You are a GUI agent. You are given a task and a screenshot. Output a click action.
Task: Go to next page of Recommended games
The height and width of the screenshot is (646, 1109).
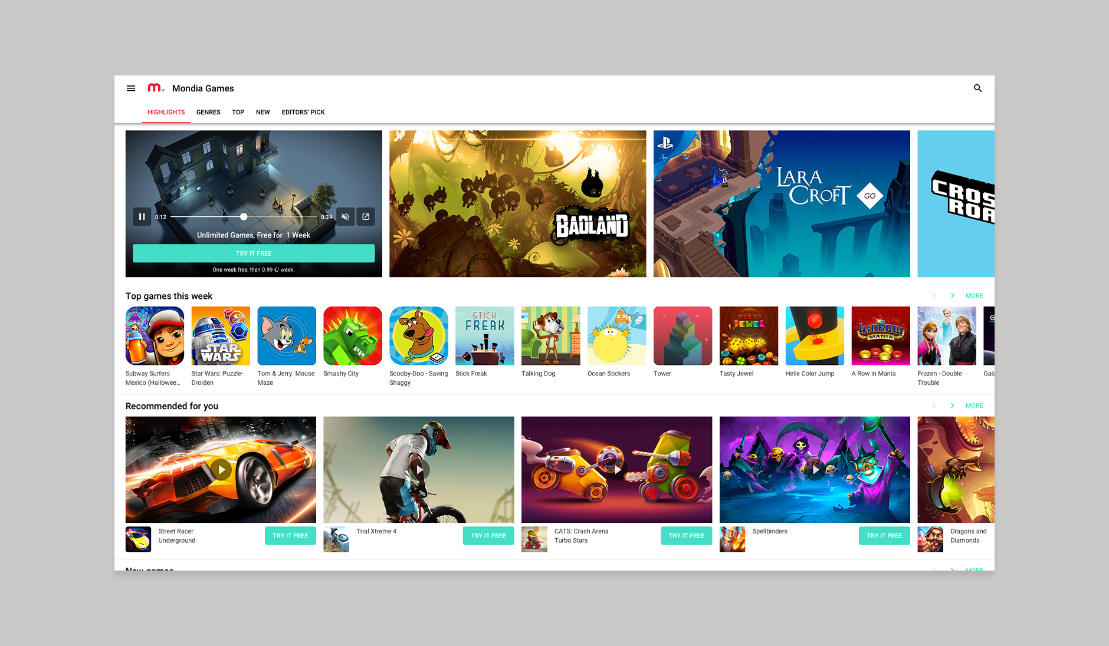click(952, 406)
